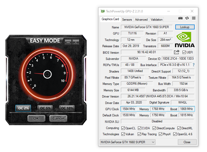Image resolution: width=207 pixels, height=152 pixels.
Task: Close GPU-Z using the title bar X
Action: 192,11
